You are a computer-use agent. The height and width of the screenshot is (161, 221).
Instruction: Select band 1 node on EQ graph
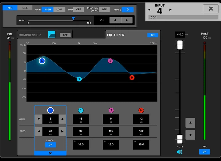click(x=79, y=79)
